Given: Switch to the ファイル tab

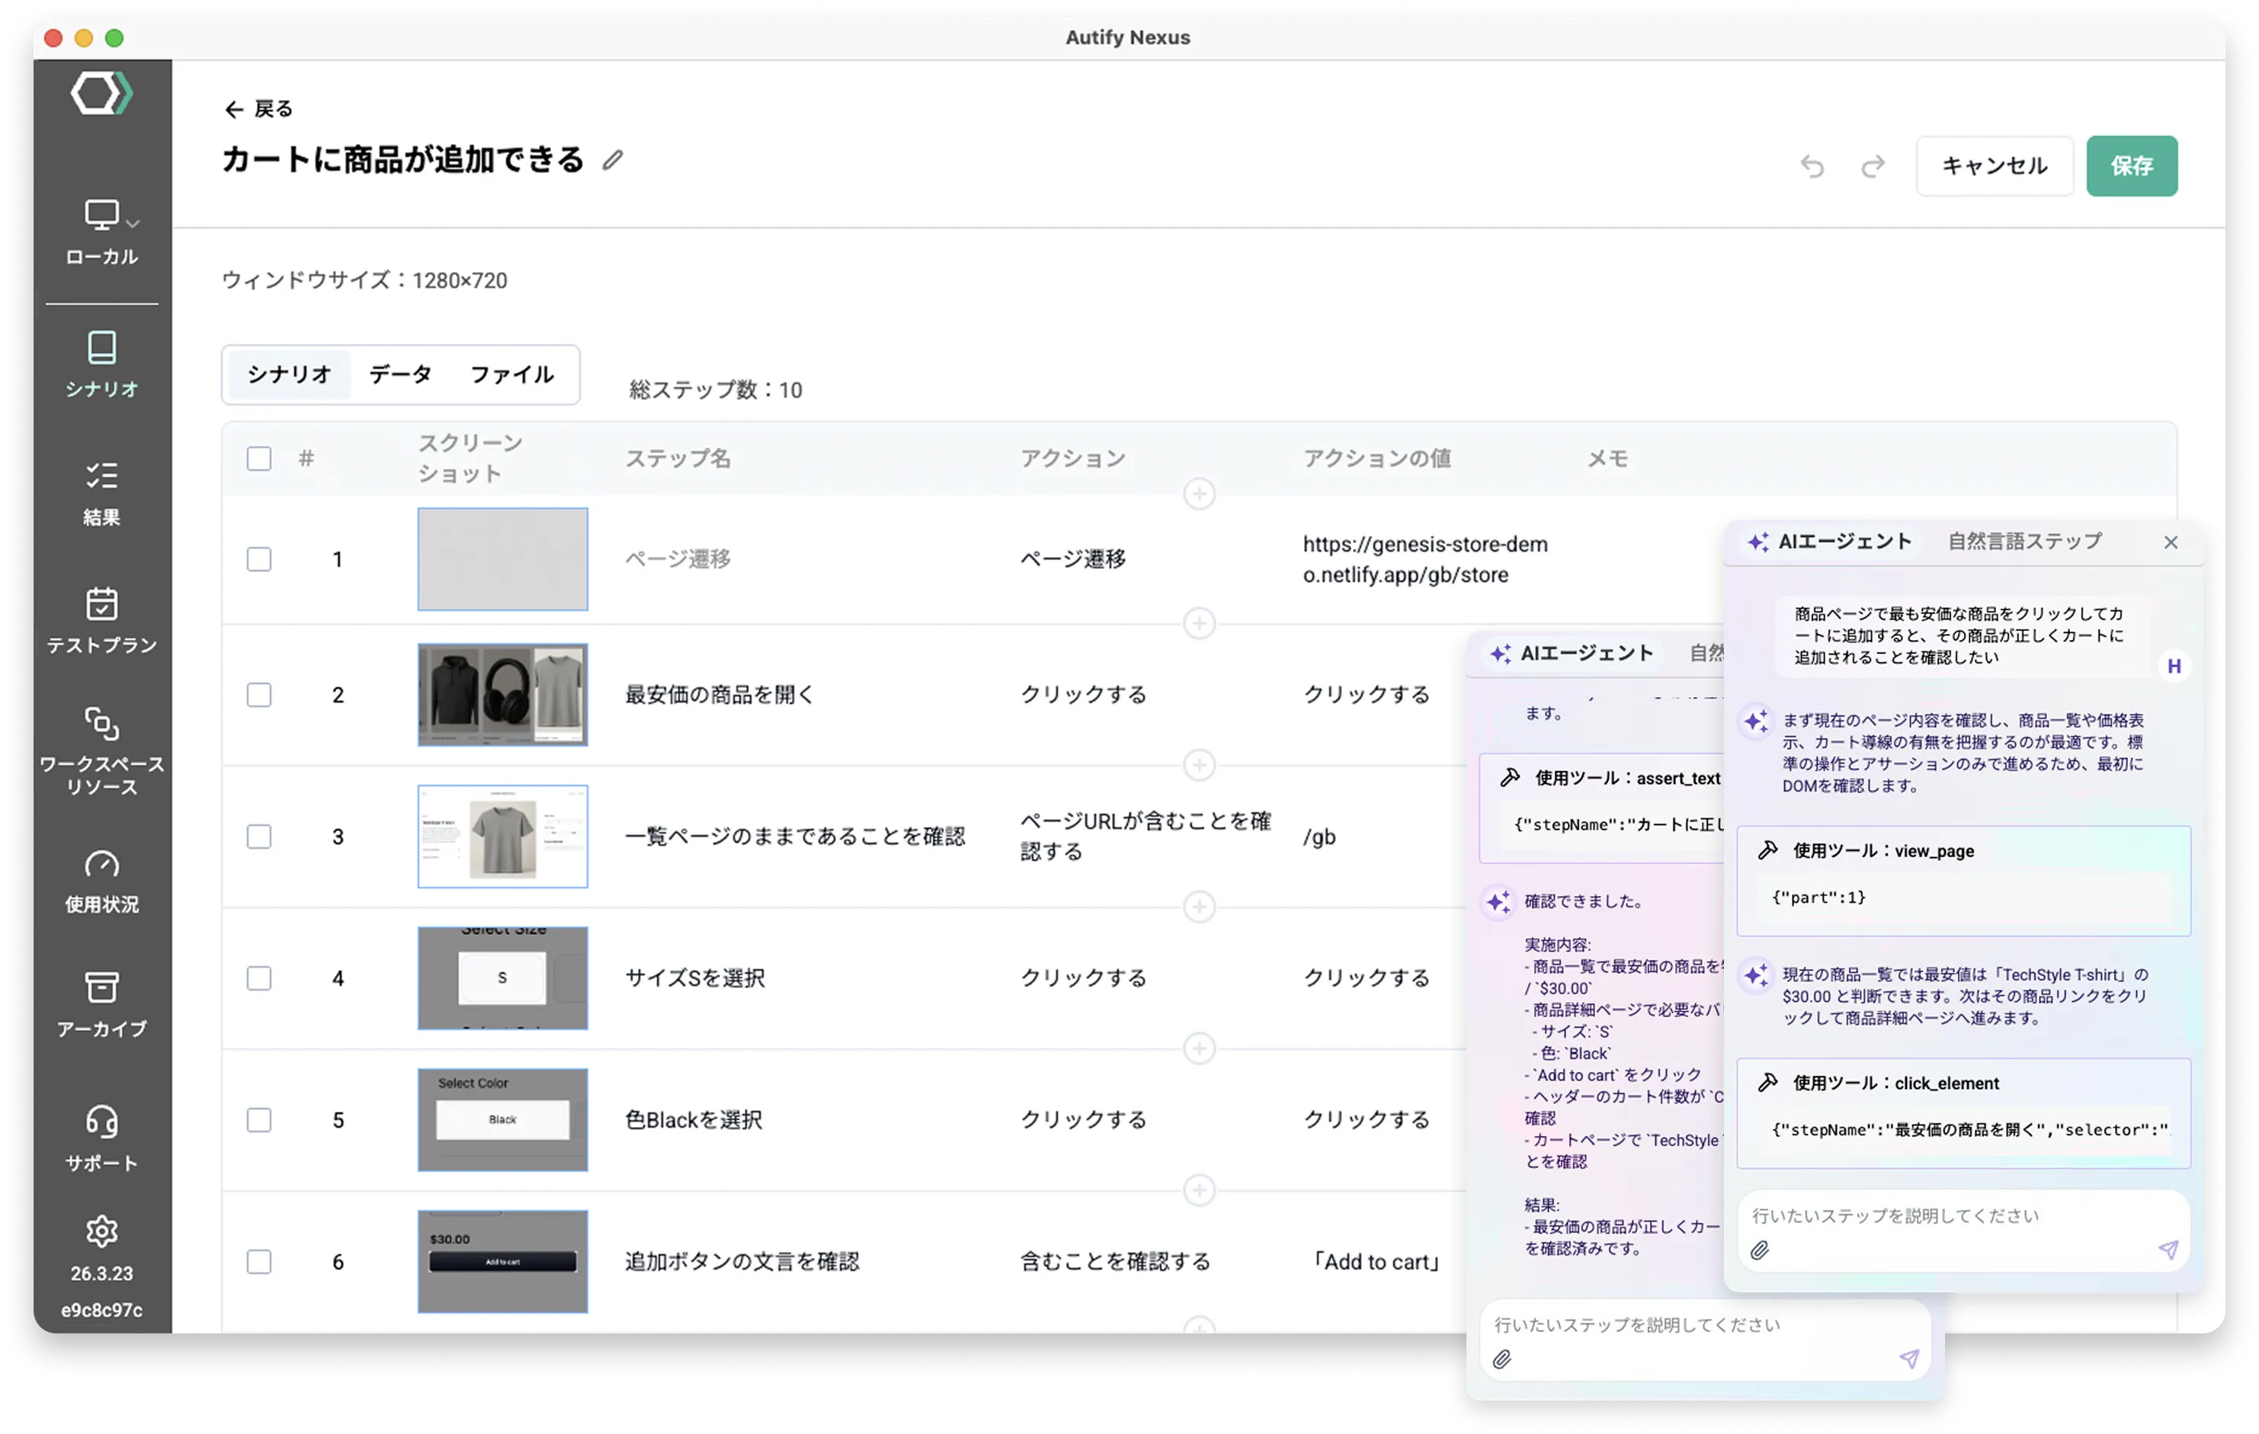Looking at the screenshot, I should pyautogui.click(x=512, y=374).
